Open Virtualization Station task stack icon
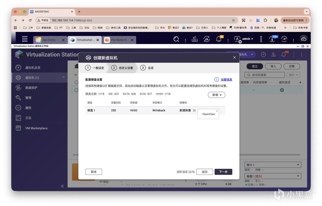322x206 pixels. [x=274, y=55]
